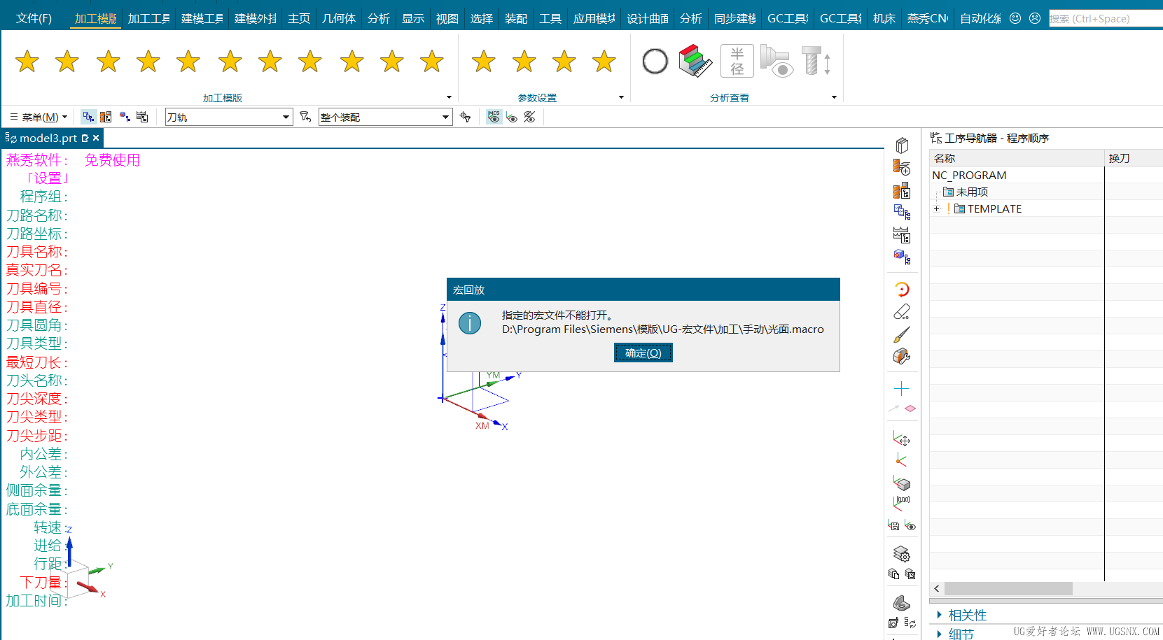Click the coordinate system with block icon
Image resolution: width=1163 pixels, height=640 pixels.
[x=902, y=483]
